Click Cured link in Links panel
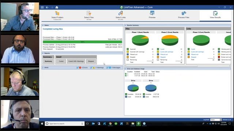This screenshot has width=234, height=131. pos(193,49)
